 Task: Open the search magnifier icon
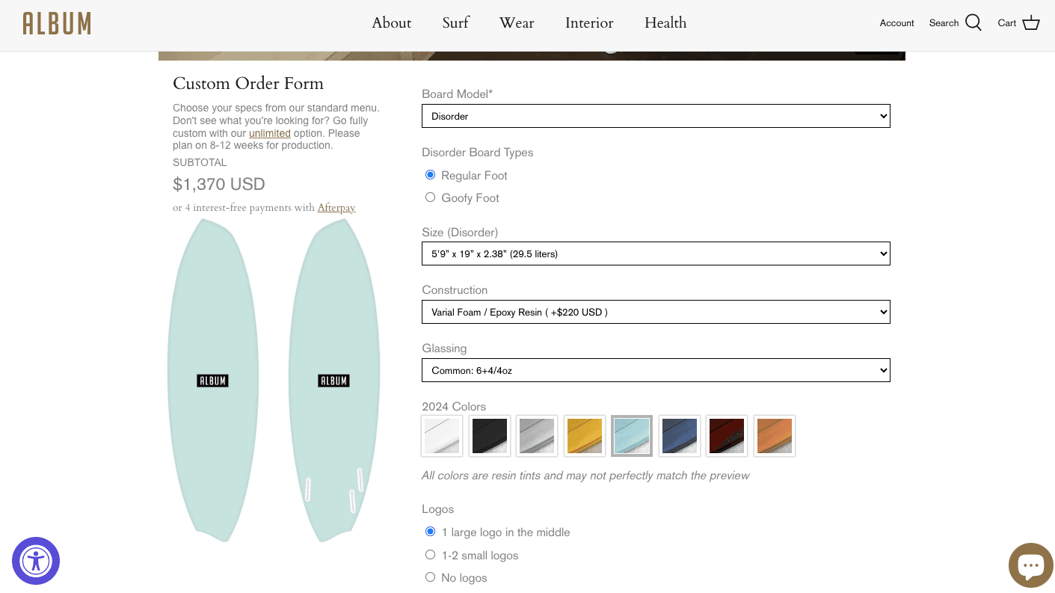click(x=974, y=23)
